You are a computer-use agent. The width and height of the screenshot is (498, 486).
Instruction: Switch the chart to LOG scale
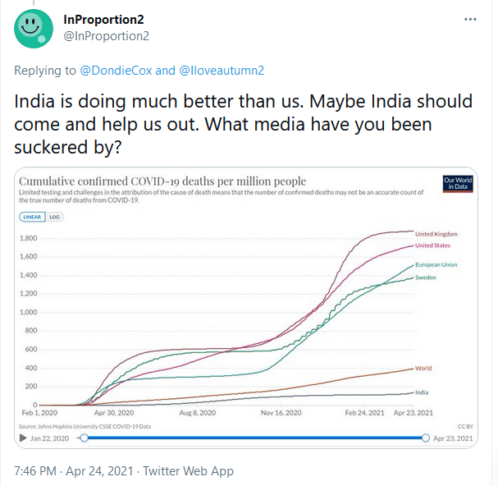point(55,217)
